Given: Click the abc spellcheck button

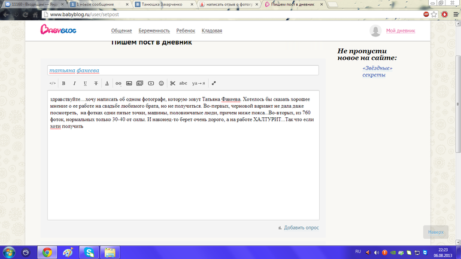Looking at the screenshot, I should coord(183,83).
